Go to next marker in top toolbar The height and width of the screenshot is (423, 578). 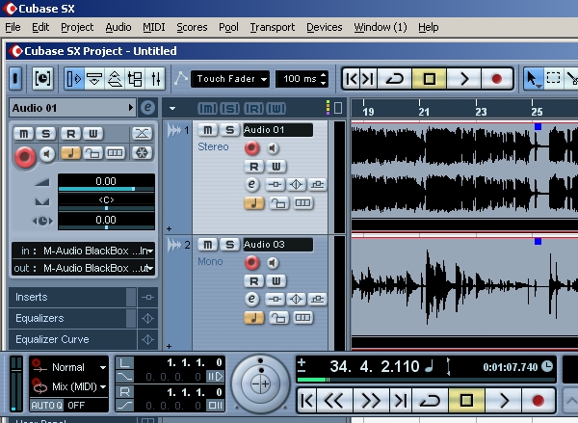coord(368,79)
